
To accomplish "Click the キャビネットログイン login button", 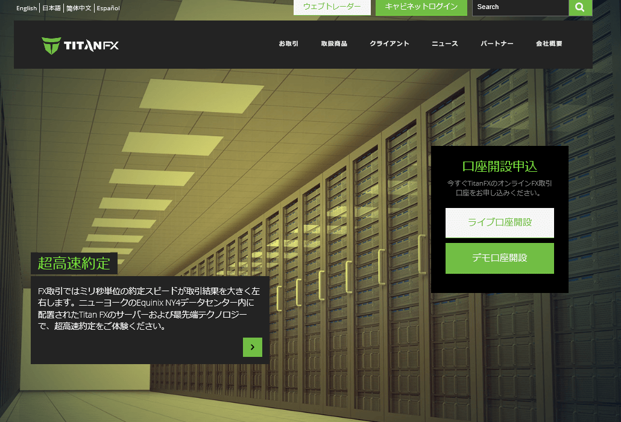I will click(421, 7).
